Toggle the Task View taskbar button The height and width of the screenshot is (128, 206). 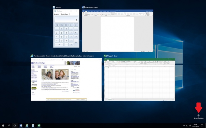coord(15,125)
